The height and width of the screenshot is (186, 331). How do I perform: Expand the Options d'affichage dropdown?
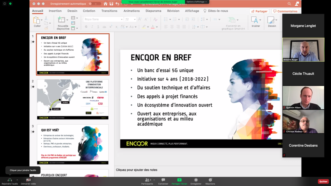coord(197,2)
